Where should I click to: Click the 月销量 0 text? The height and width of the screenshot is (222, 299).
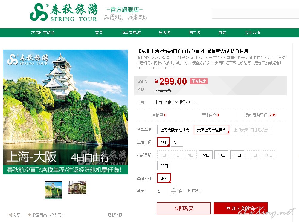point(159,115)
